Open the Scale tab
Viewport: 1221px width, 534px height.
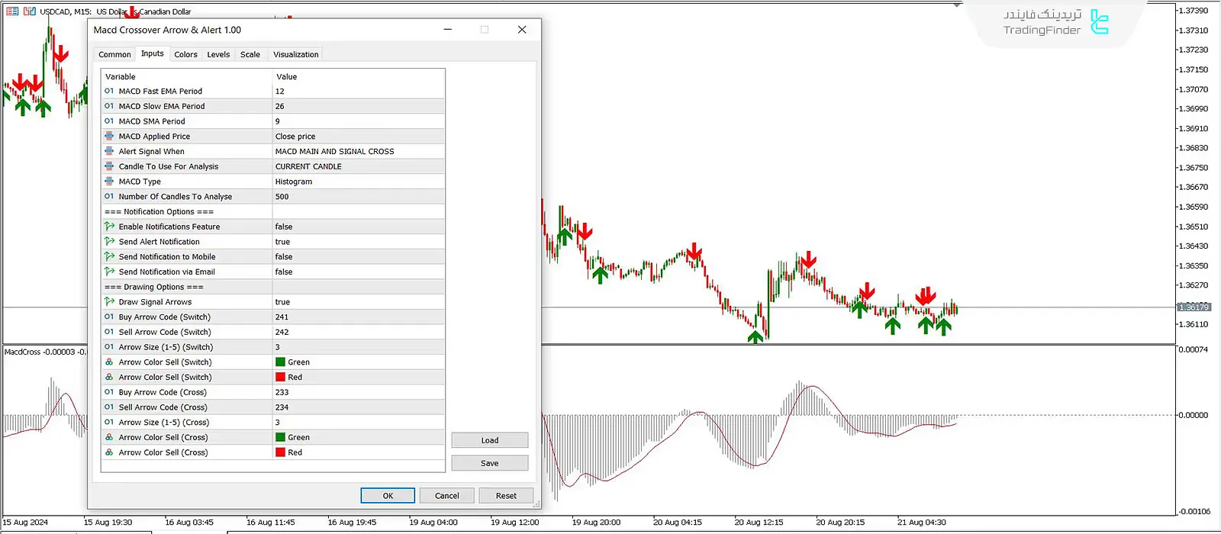point(250,54)
